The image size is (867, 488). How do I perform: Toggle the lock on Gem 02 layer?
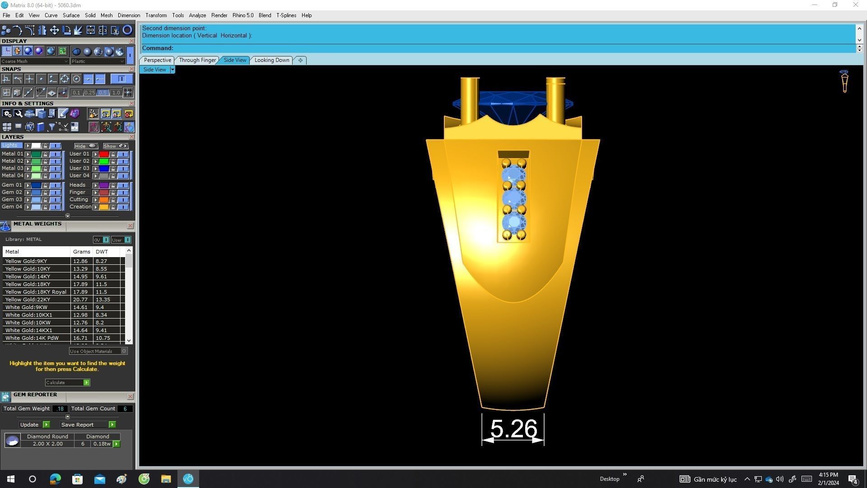(x=45, y=192)
